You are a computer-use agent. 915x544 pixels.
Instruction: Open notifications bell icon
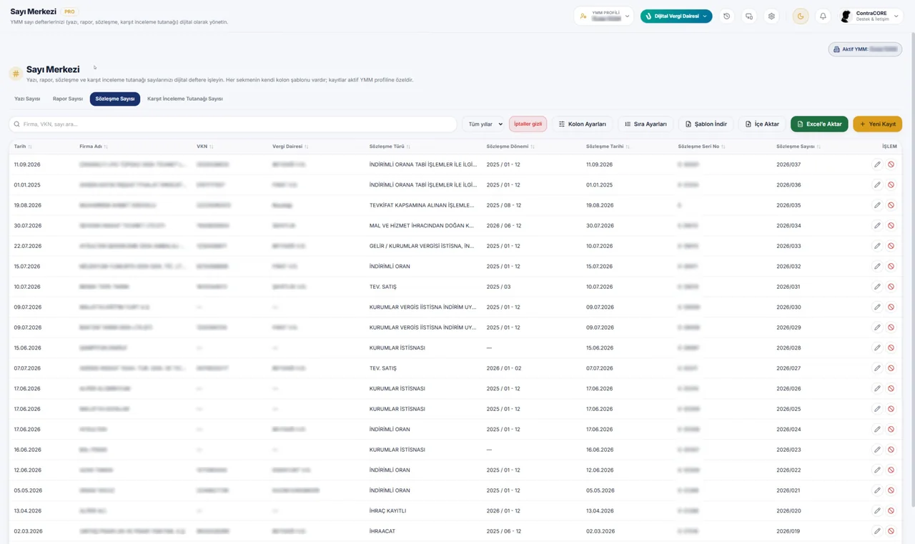[823, 16]
